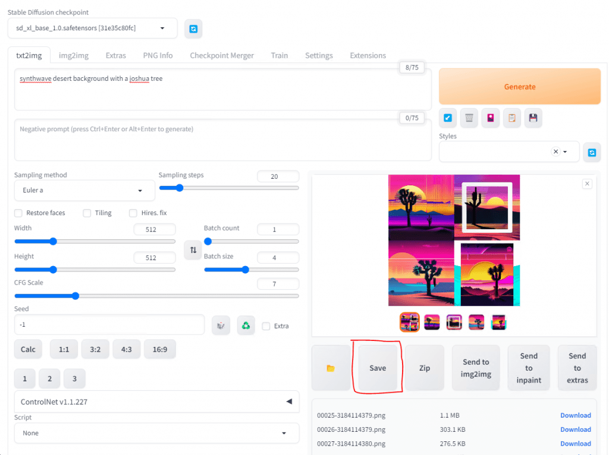Viewport: 609px width, 455px height.
Task: Select the grid thumbnail highlighted in orange
Action: pos(409,322)
